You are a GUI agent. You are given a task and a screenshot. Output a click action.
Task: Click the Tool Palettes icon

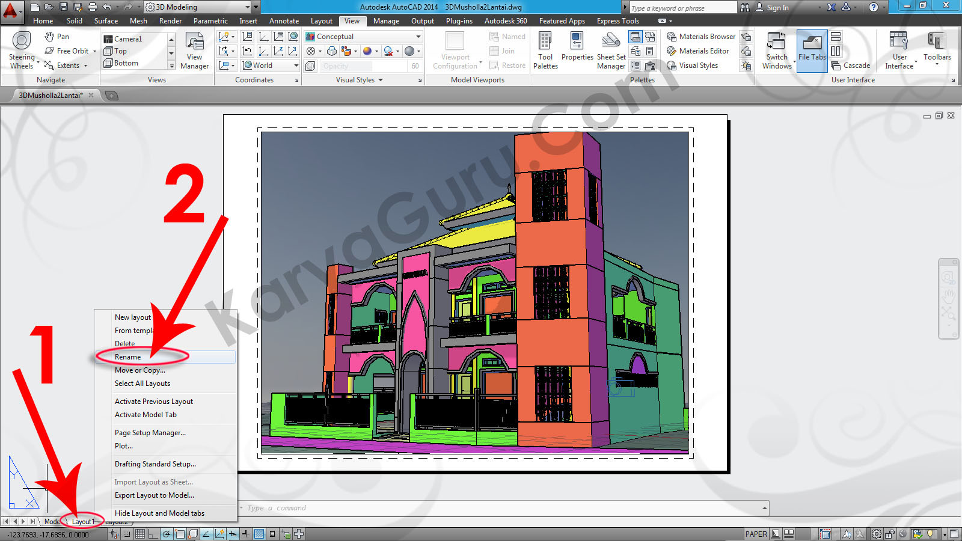(545, 50)
